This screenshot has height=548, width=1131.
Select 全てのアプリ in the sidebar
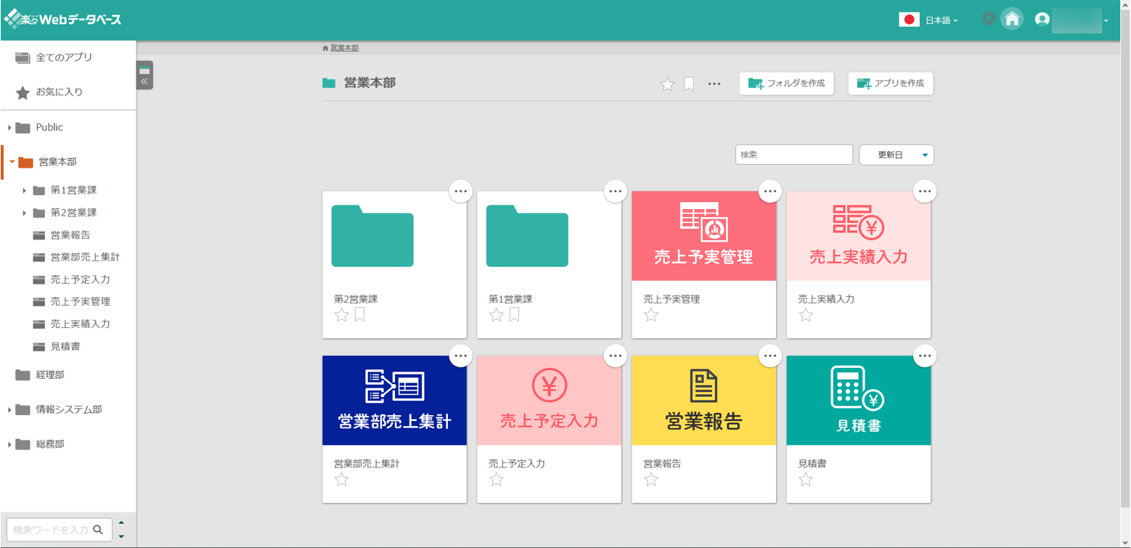[x=64, y=57]
